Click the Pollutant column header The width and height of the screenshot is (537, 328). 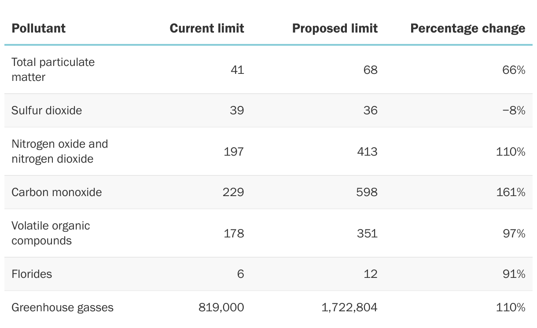[x=38, y=29]
